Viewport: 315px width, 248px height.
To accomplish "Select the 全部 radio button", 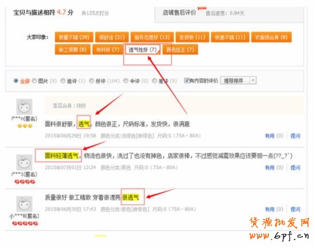I will [x=15, y=81].
